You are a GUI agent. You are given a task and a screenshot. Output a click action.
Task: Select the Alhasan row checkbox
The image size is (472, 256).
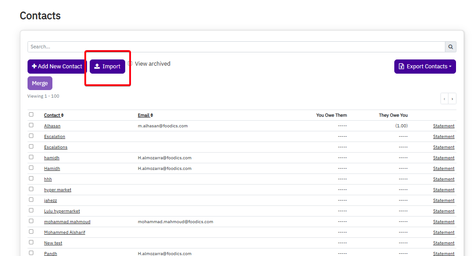click(x=31, y=125)
